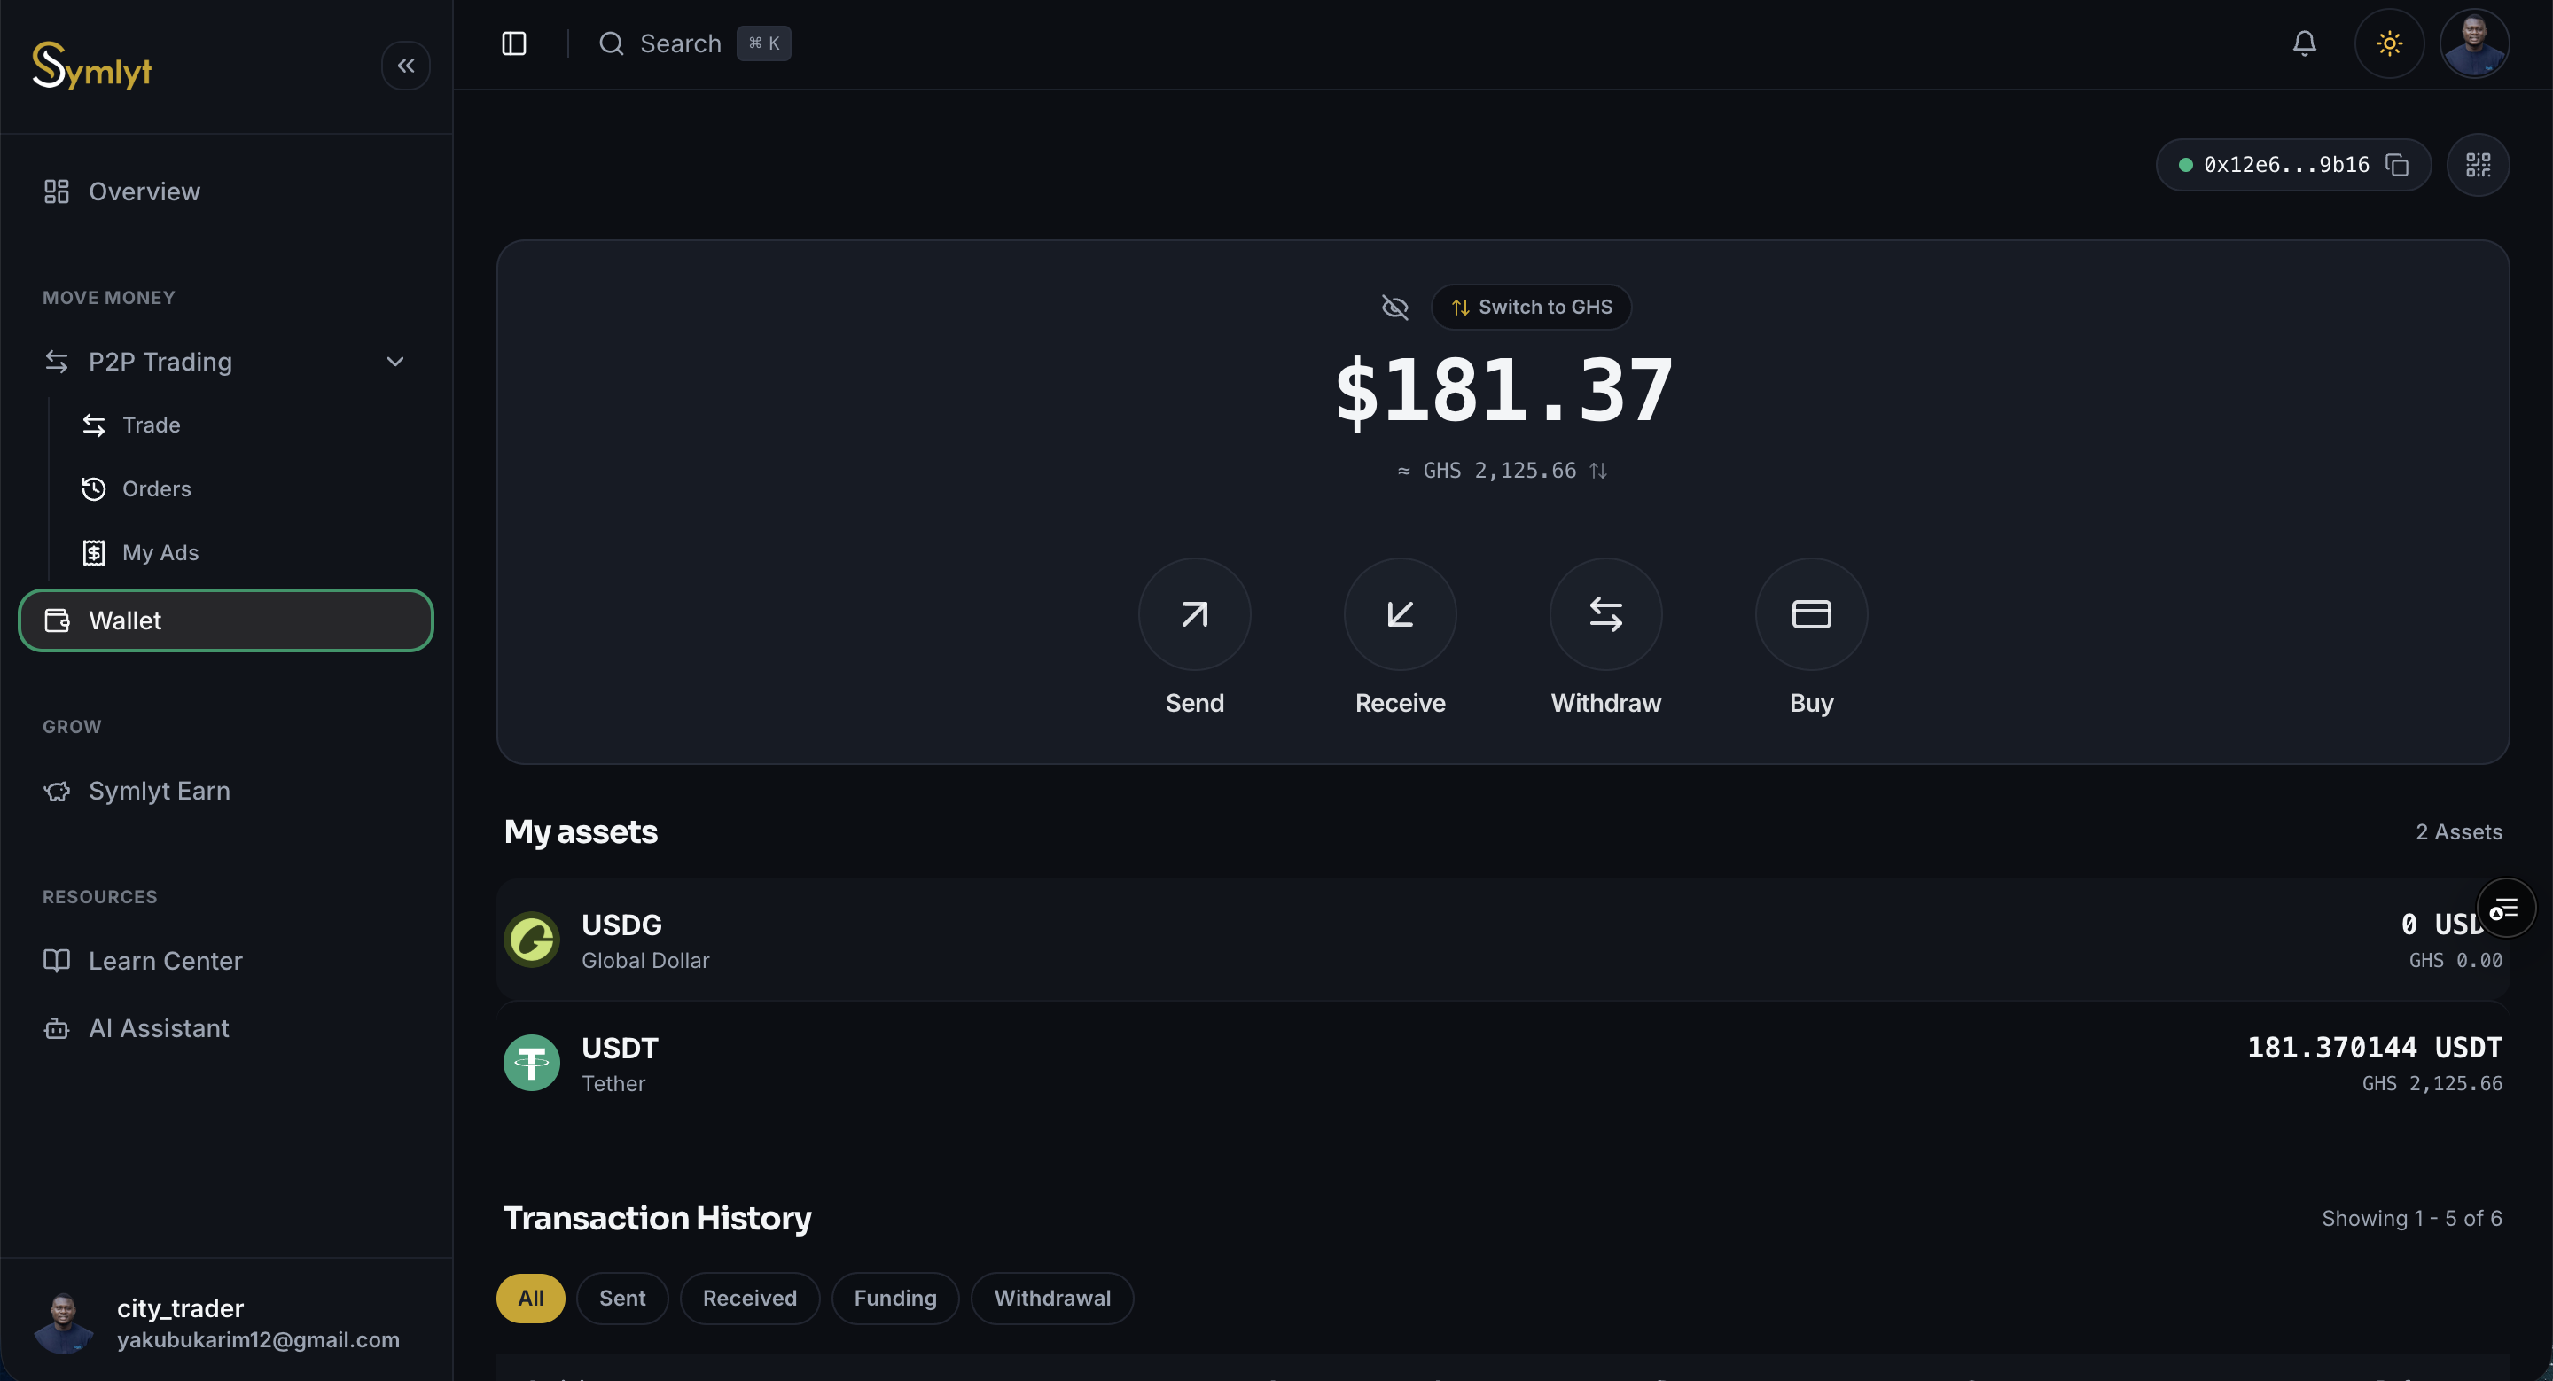This screenshot has width=2553, height=1381.
Task: Hide the balance with the eye icon
Action: [x=1394, y=307]
